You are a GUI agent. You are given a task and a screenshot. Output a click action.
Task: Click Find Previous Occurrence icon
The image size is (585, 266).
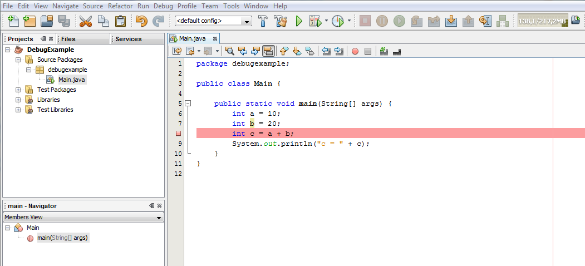point(243,51)
